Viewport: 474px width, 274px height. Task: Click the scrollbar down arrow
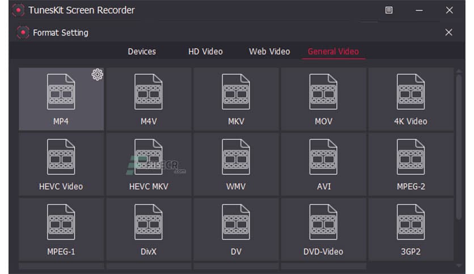tap(459, 266)
